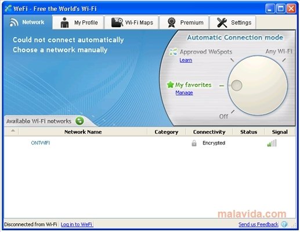Click the green My favorites star icon
The height and width of the screenshot is (232, 300).
coord(171,85)
